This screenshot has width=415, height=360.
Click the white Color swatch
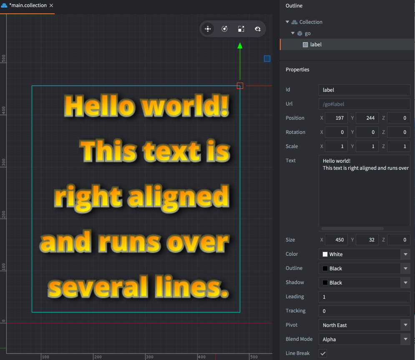pyautogui.click(x=325, y=254)
